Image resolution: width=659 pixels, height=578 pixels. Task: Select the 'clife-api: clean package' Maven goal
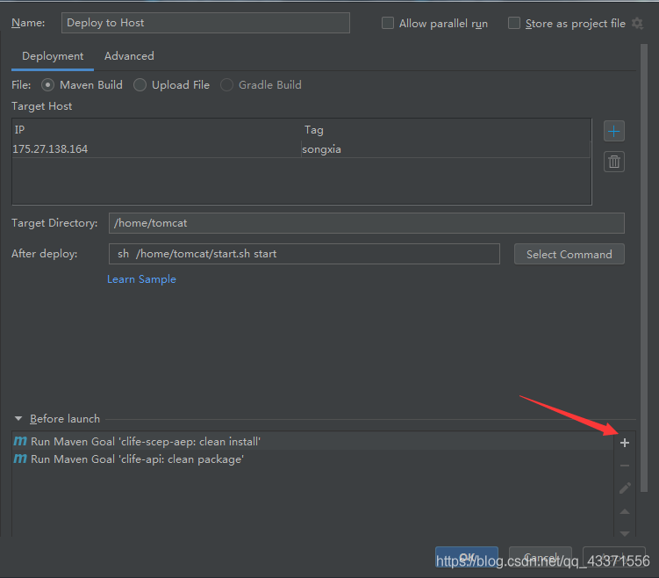coord(136,459)
